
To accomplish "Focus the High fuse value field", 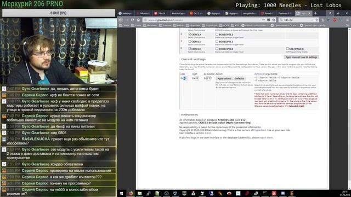I will (197, 78).
